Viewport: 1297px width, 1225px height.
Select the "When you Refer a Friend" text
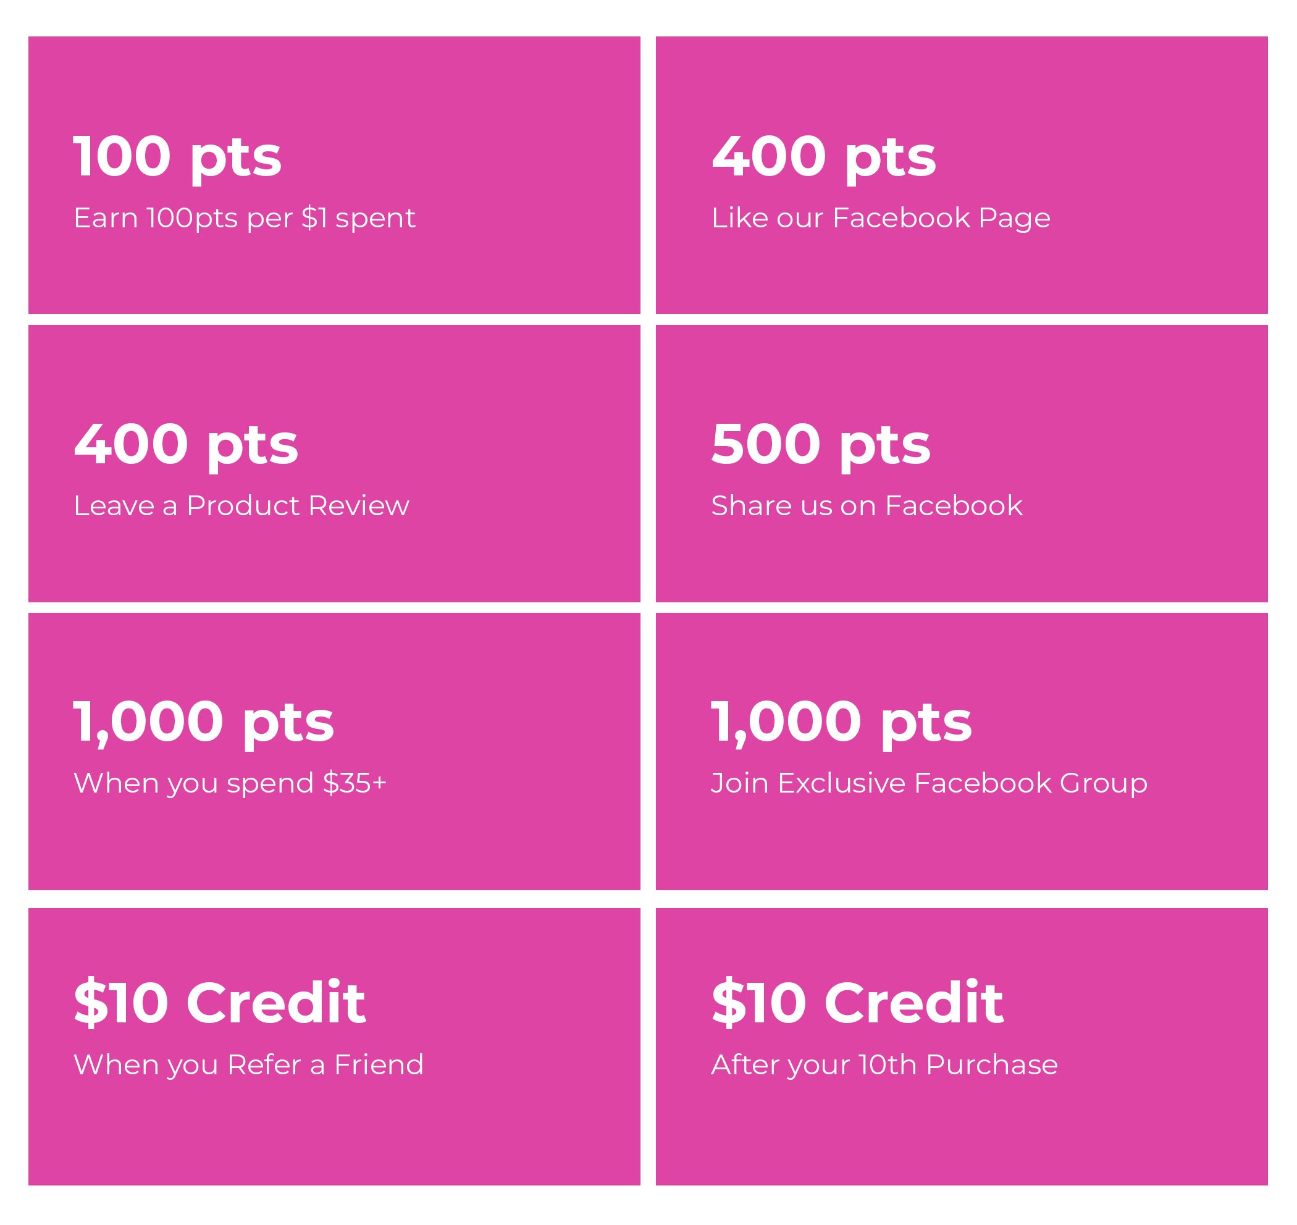pos(248,1065)
